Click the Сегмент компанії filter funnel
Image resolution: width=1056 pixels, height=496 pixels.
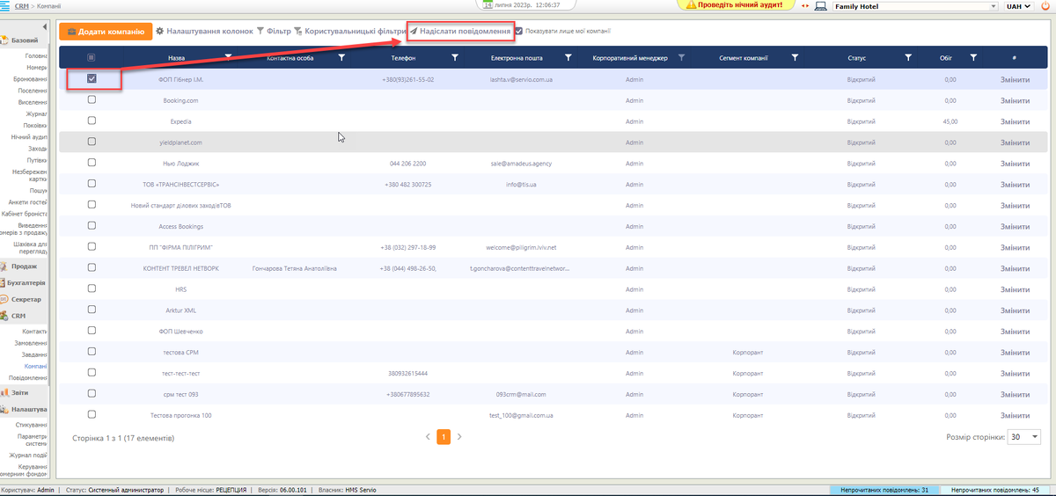pos(795,57)
